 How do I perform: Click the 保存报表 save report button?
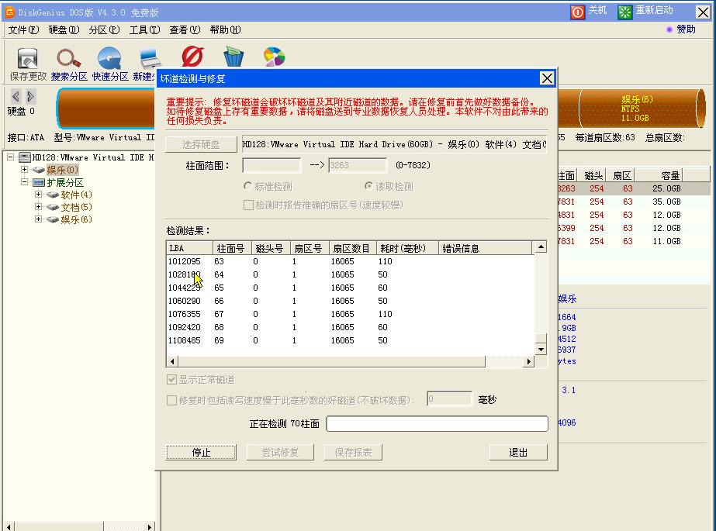click(353, 452)
